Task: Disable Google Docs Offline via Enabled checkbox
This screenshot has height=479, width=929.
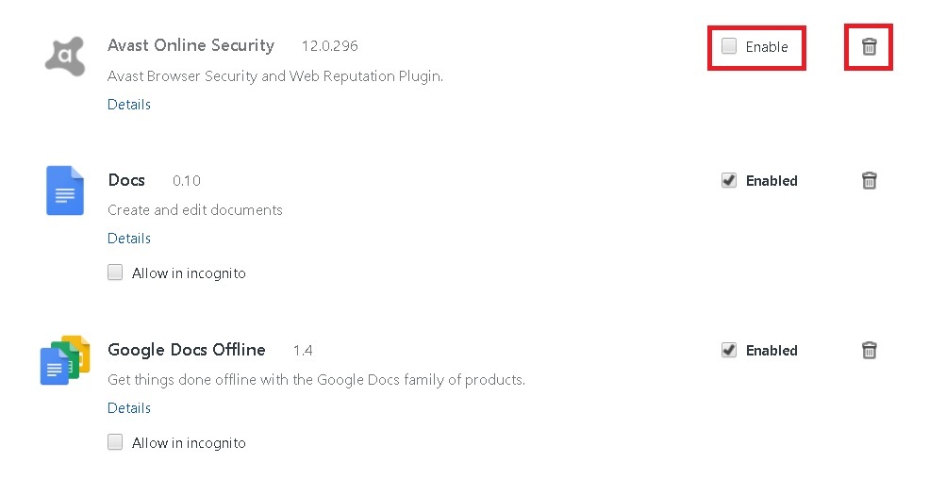Action: tap(729, 350)
